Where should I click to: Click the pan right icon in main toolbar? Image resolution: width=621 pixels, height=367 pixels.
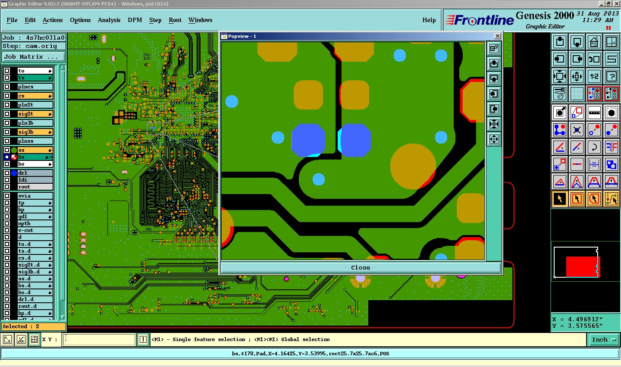click(577, 59)
